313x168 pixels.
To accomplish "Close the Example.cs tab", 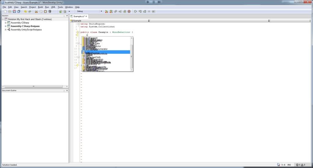I will coord(86,16).
